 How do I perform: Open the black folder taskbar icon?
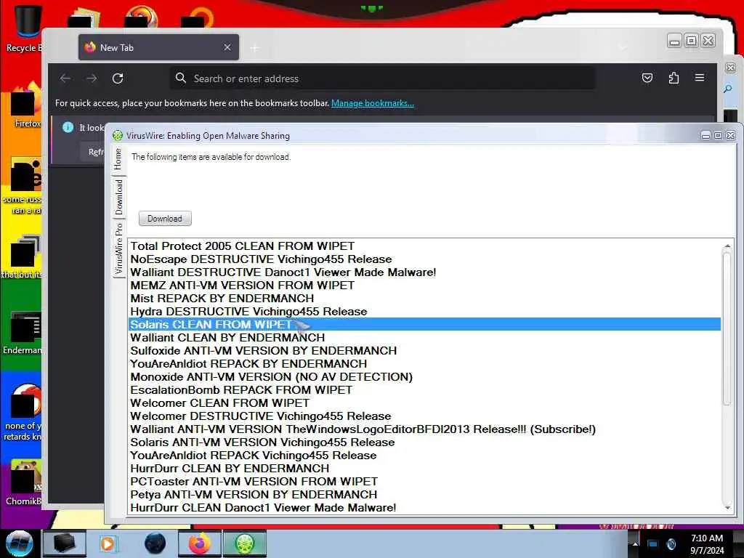pos(65,543)
